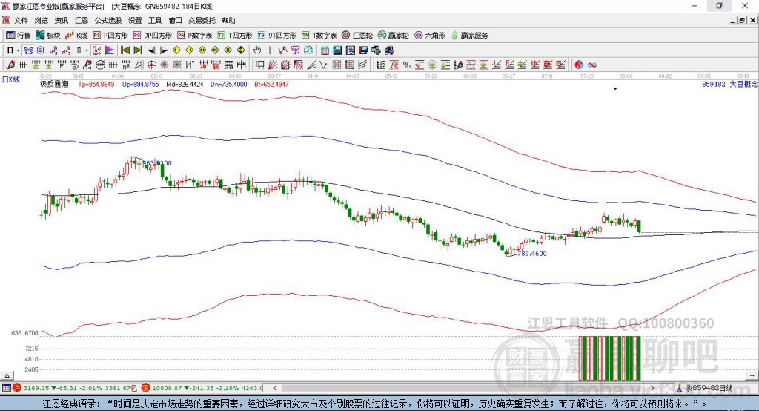Click the horizontal scrollbar right arrow
Image resolution: width=759 pixels, height=411 pixels.
652,388
